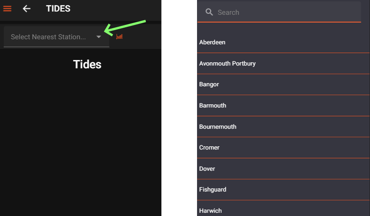This screenshot has height=216, width=370.
Task: Pick Barmouth from the list
Action: [x=283, y=106]
